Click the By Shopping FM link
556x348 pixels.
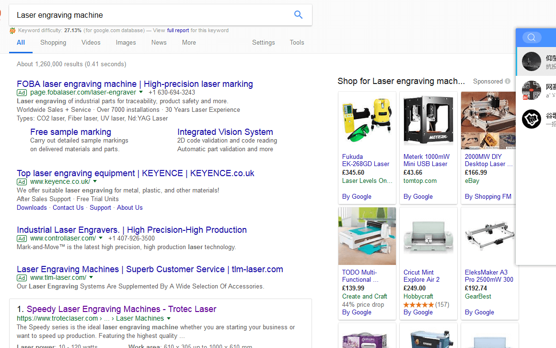[488, 197]
